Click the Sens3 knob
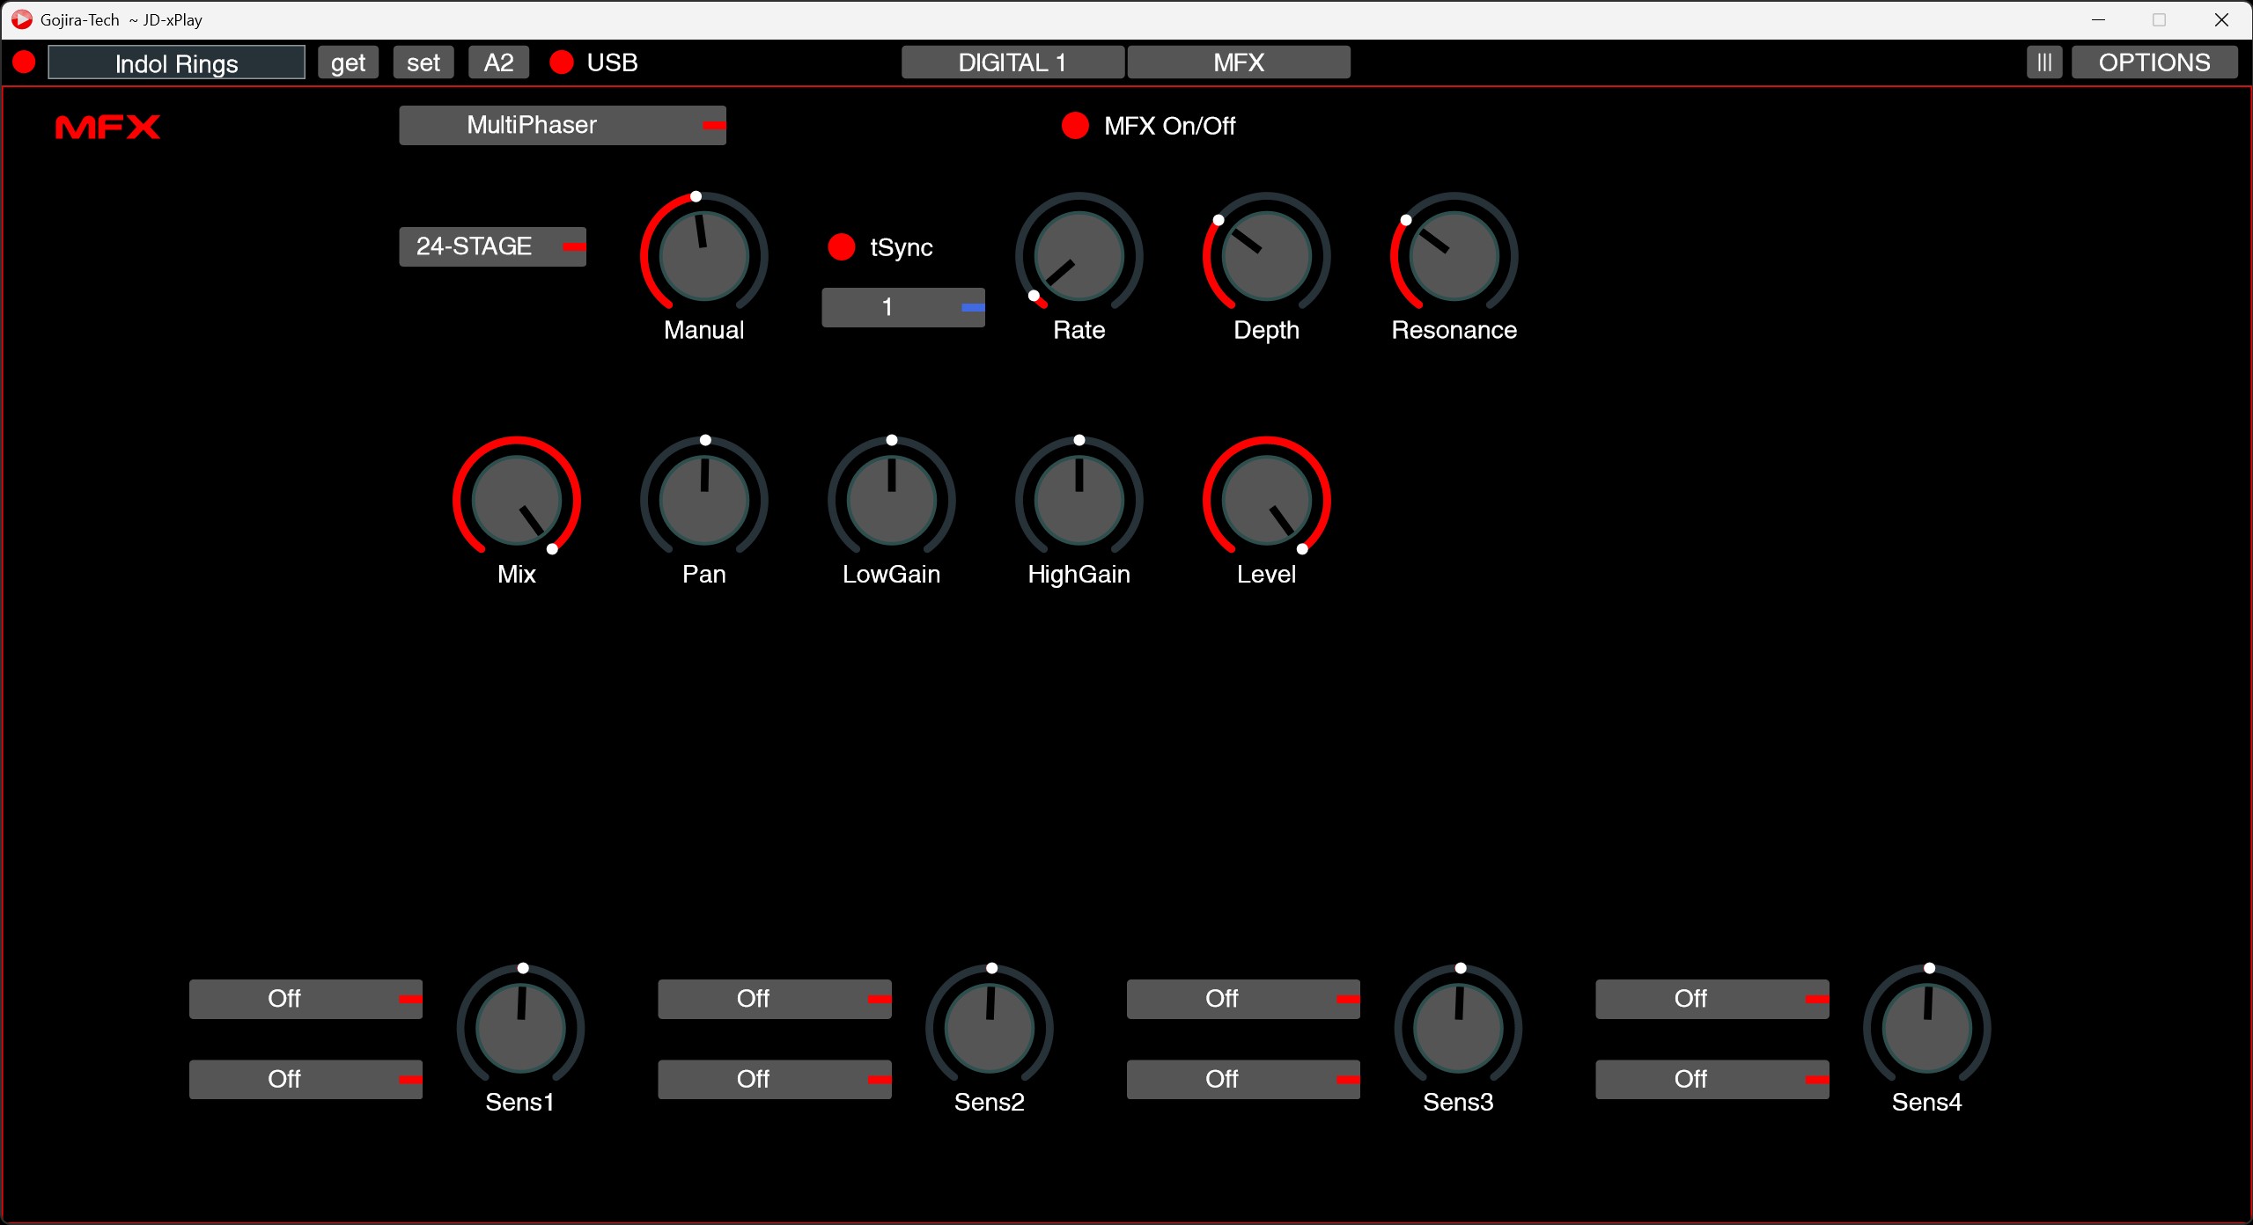This screenshot has width=2253, height=1225. (1458, 1027)
